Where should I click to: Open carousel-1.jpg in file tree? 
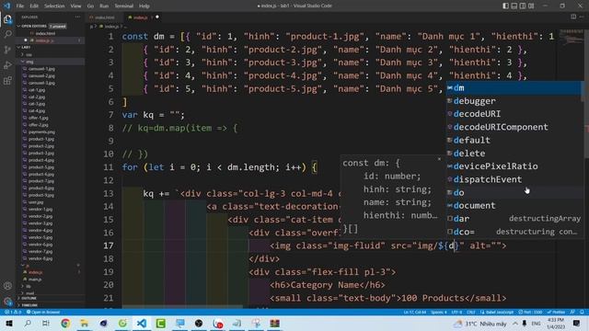41,69
